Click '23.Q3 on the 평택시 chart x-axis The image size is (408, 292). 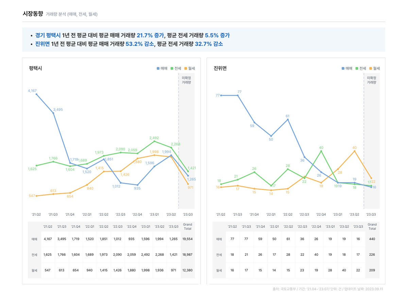point(187,215)
